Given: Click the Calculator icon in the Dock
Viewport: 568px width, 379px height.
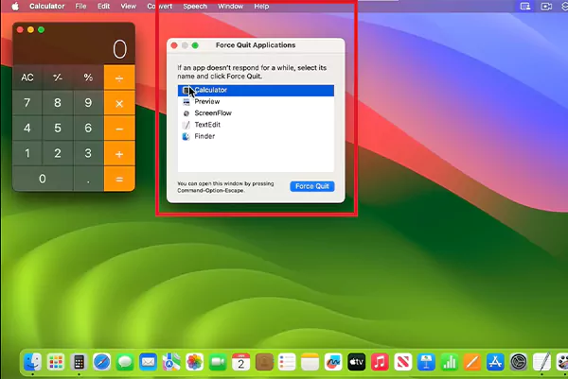Looking at the screenshot, I should click(x=79, y=362).
